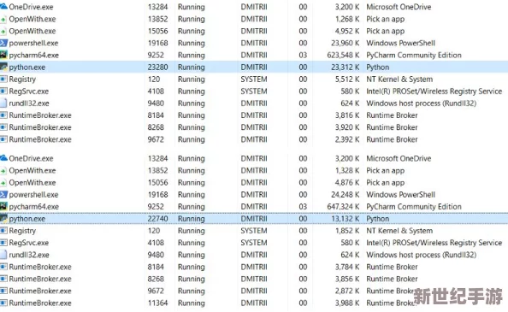The image size is (508, 312).
Task: Select OpenWith.exe in the 1,268 K row
Action: tap(32, 20)
